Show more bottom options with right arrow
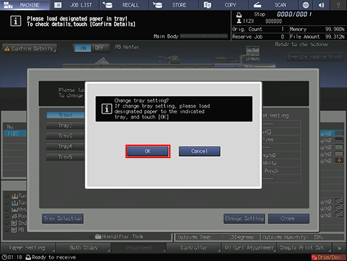The width and height of the screenshot is (347, 261). pyautogui.click(x=340, y=248)
